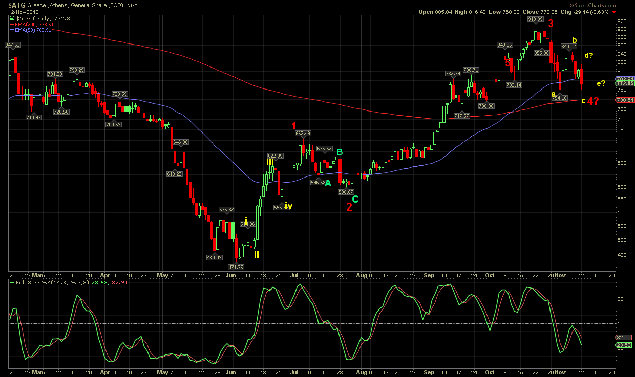Click the red EMA(200) legend line marker
Viewport: 635px width, 377px height.
[12, 24]
